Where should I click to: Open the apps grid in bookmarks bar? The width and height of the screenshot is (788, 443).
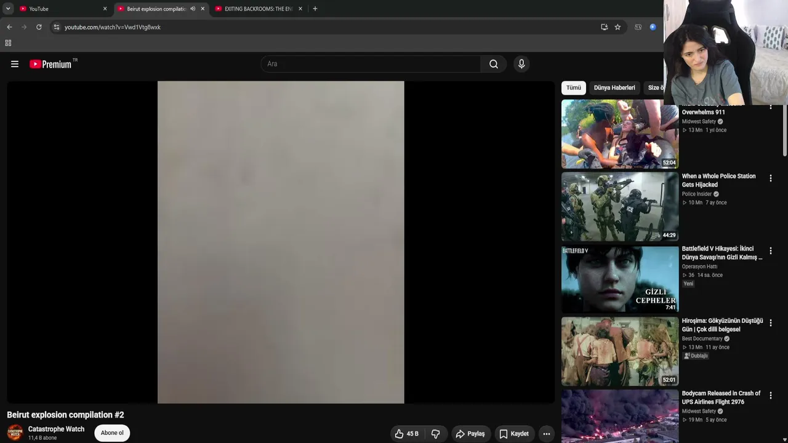click(x=8, y=43)
